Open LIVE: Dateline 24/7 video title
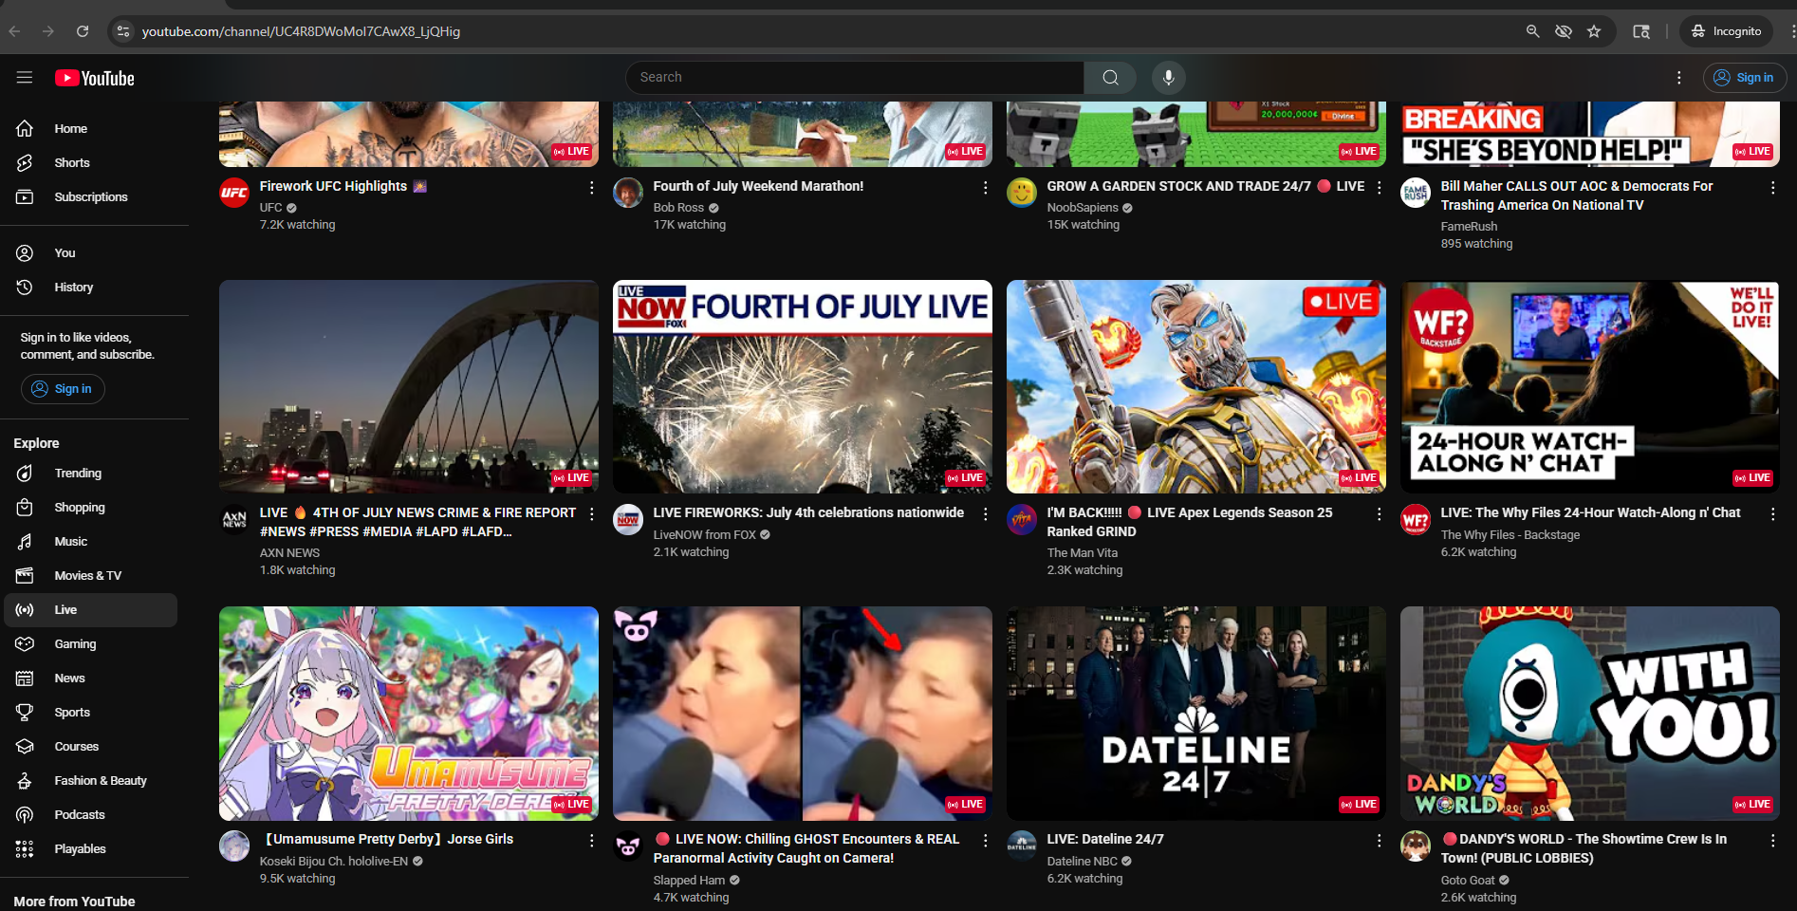This screenshot has width=1797, height=911. click(1105, 839)
